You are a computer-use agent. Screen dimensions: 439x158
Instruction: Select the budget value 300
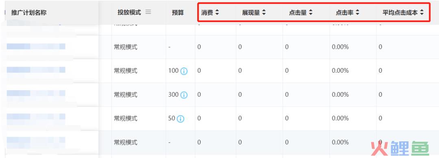tap(173, 95)
